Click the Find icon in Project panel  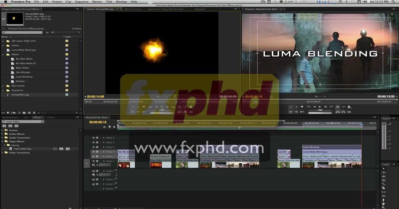tap(20, 113)
